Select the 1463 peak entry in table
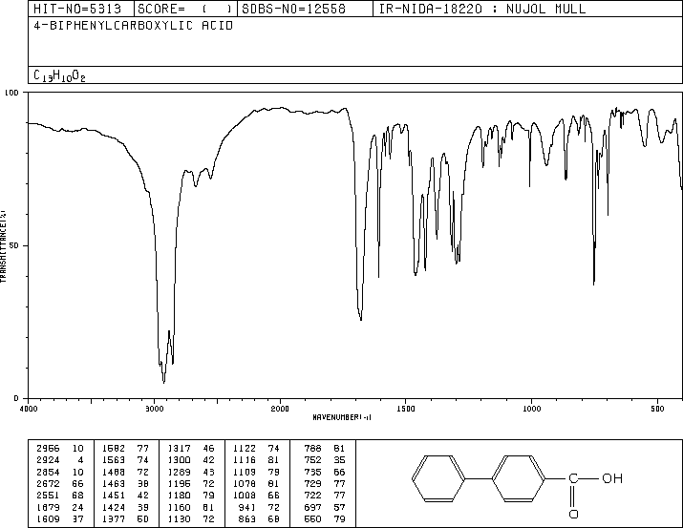683x528 pixels. (x=125, y=483)
